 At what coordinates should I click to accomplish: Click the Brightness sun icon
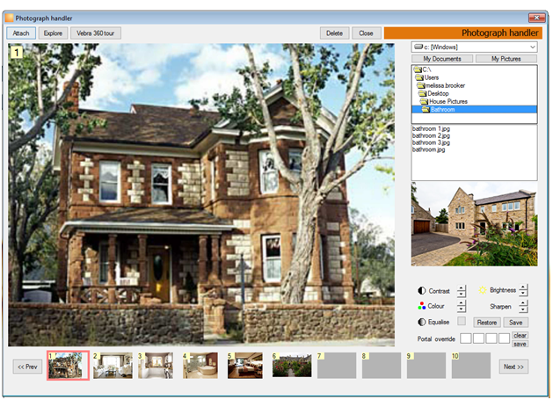tap(482, 290)
